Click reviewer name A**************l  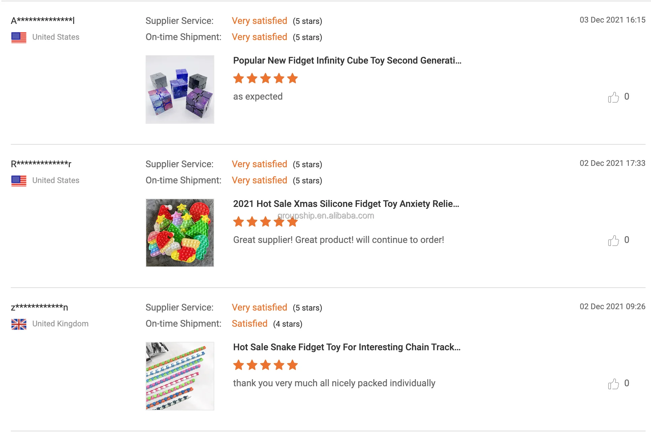click(43, 21)
